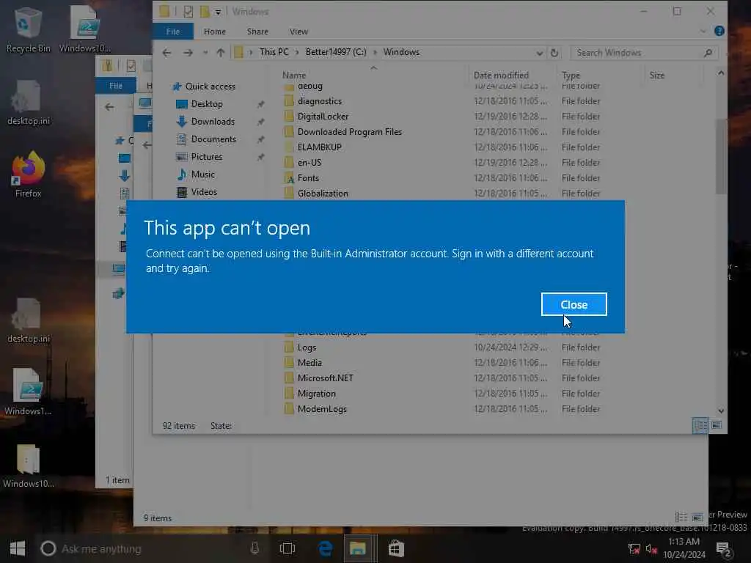This screenshot has height=563, width=751.
Task: Select the DigitalLocker folder
Action: click(x=323, y=117)
